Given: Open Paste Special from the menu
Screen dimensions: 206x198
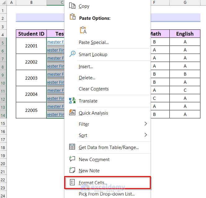Looking at the screenshot, I should pyautogui.click(x=94, y=42).
